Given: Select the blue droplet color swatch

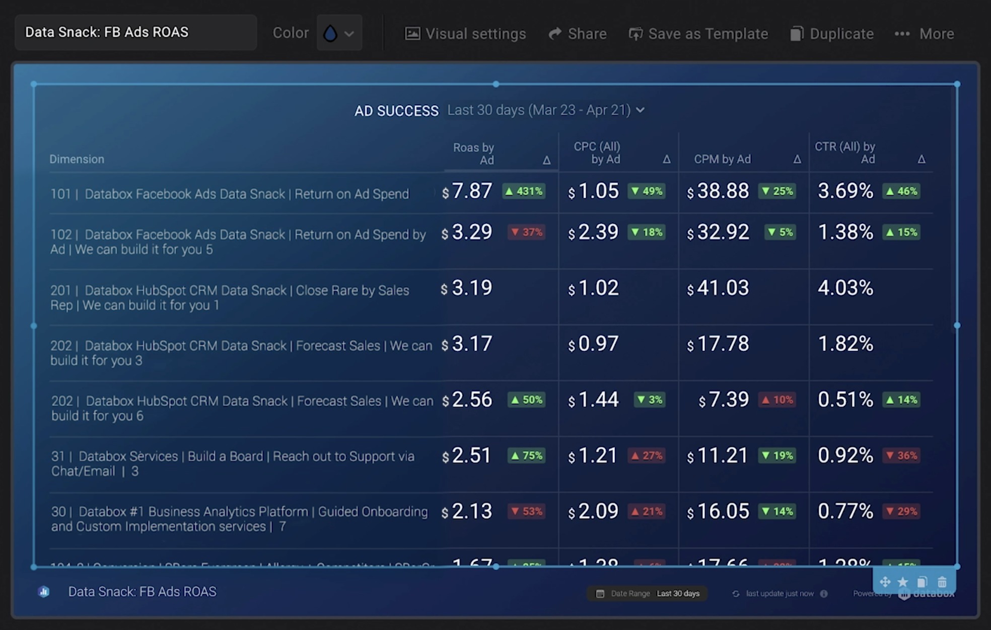Looking at the screenshot, I should tap(330, 32).
